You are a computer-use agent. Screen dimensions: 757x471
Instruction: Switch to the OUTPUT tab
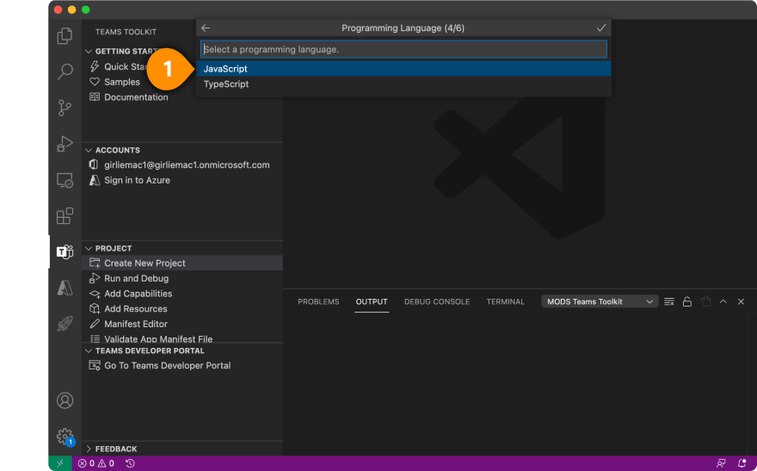[372, 301]
